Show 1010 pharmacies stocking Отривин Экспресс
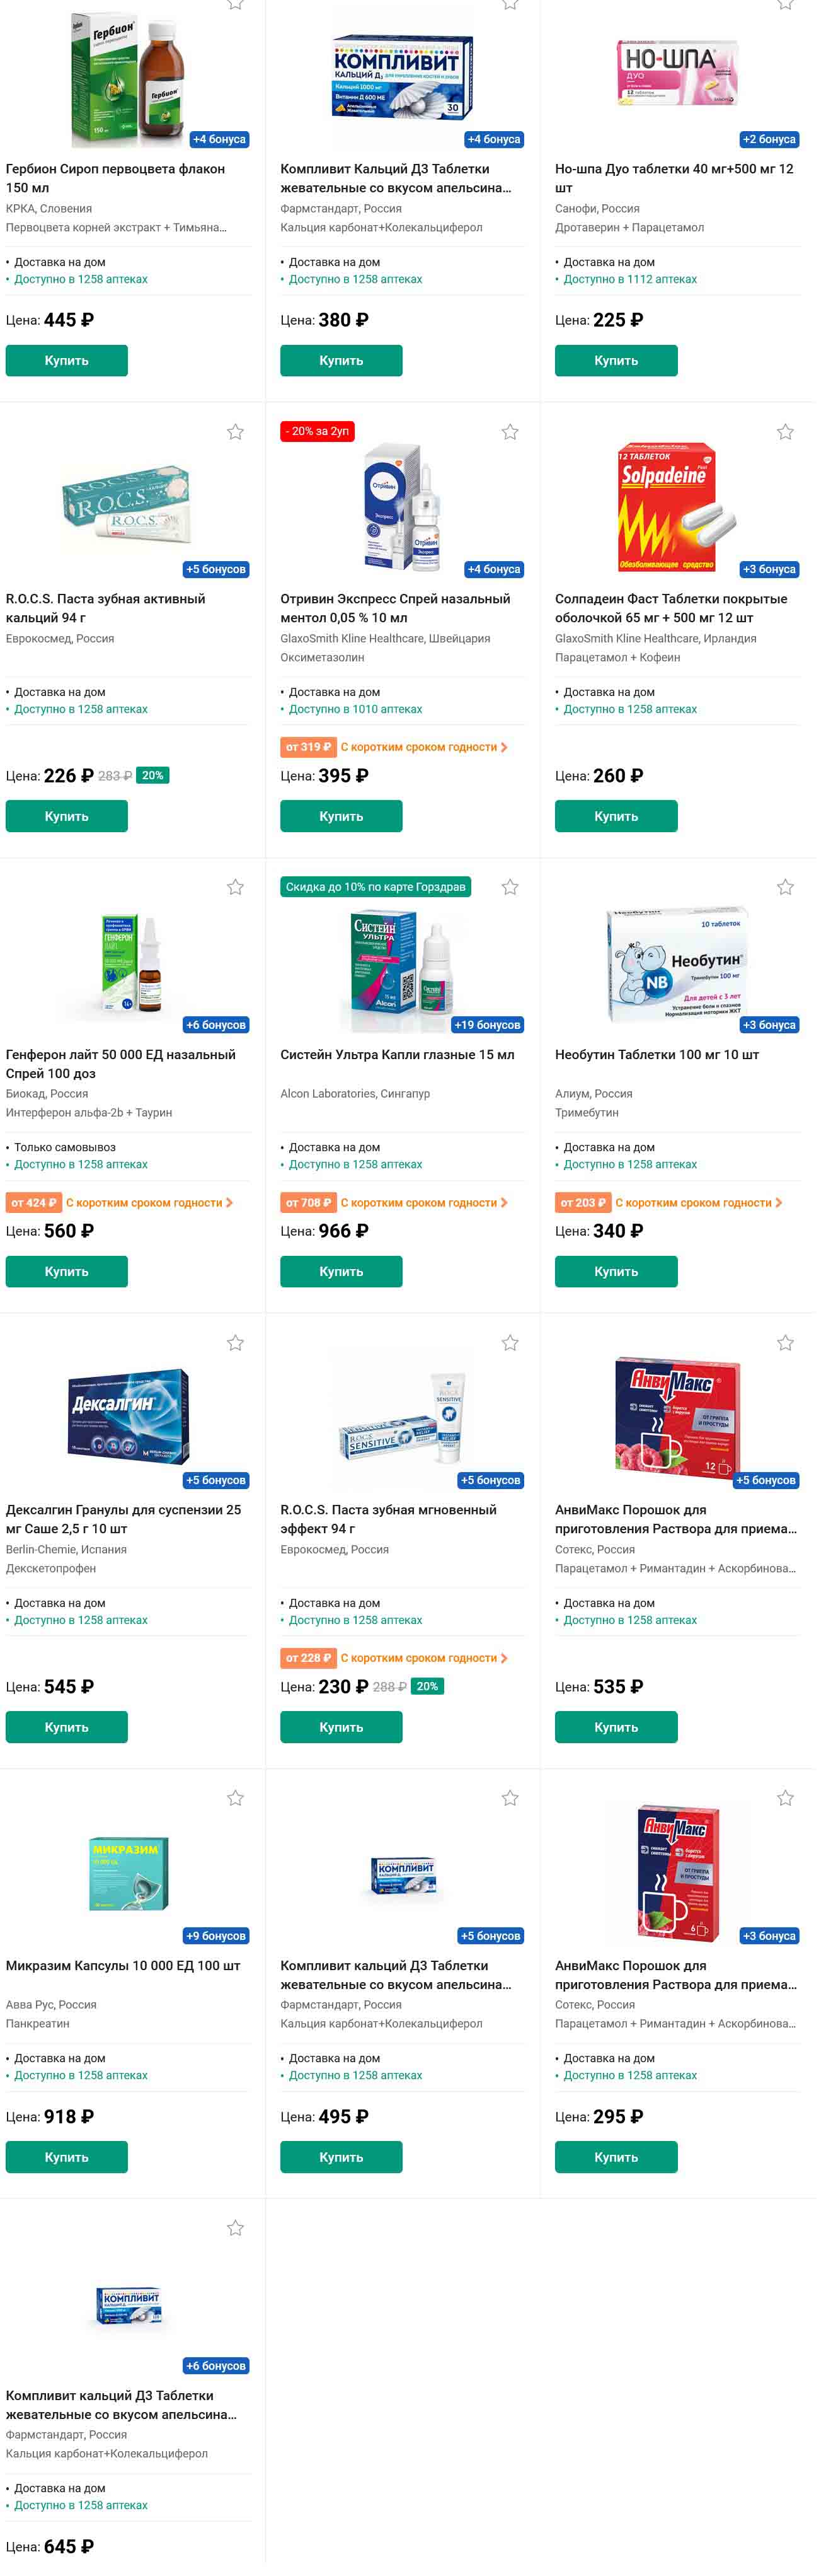826x2576 pixels. pos(355,709)
